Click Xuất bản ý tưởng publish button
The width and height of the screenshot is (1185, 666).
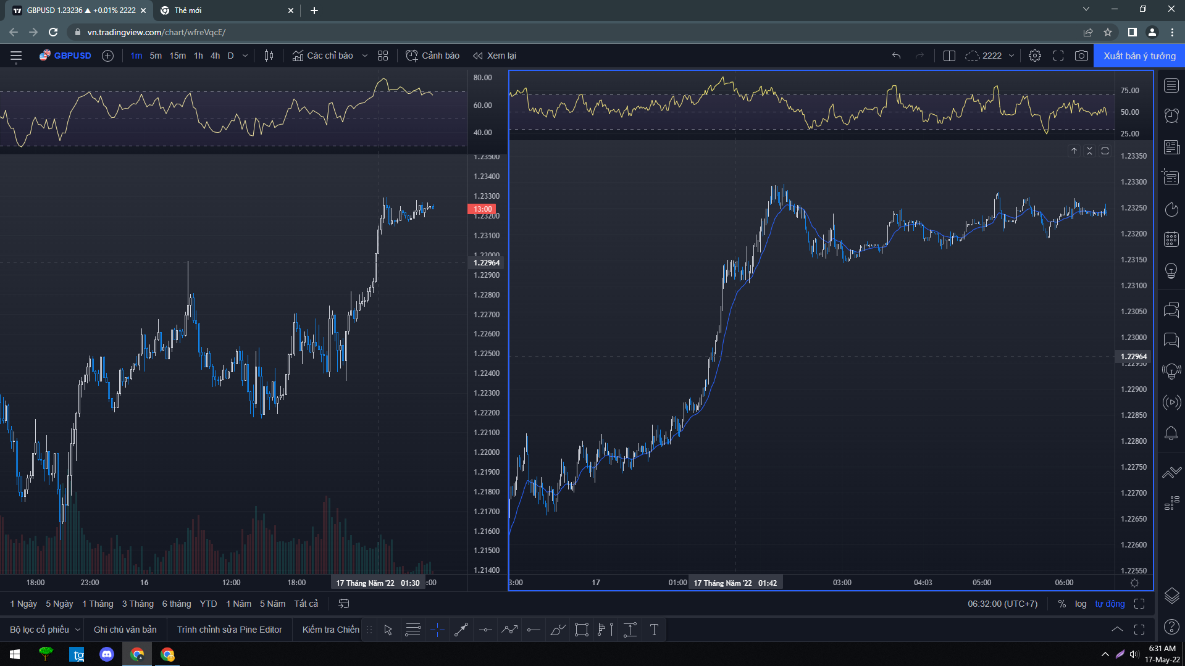point(1139,56)
